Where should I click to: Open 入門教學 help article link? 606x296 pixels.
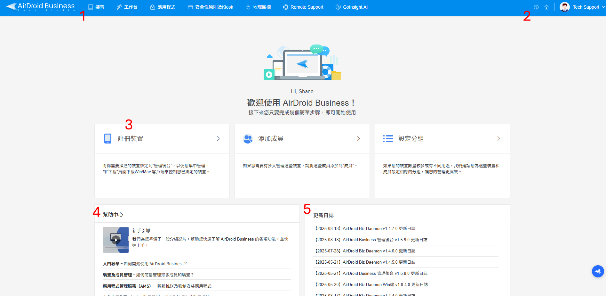(x=145, y=264)
